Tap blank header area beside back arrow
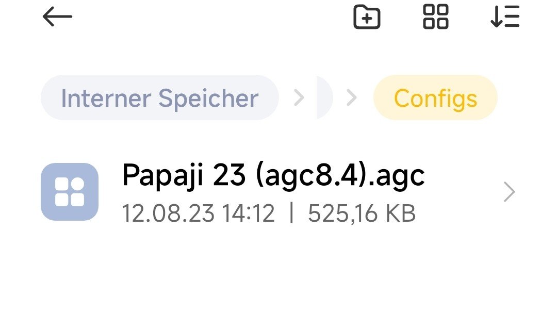557x313 pixels. coord(206,17)
